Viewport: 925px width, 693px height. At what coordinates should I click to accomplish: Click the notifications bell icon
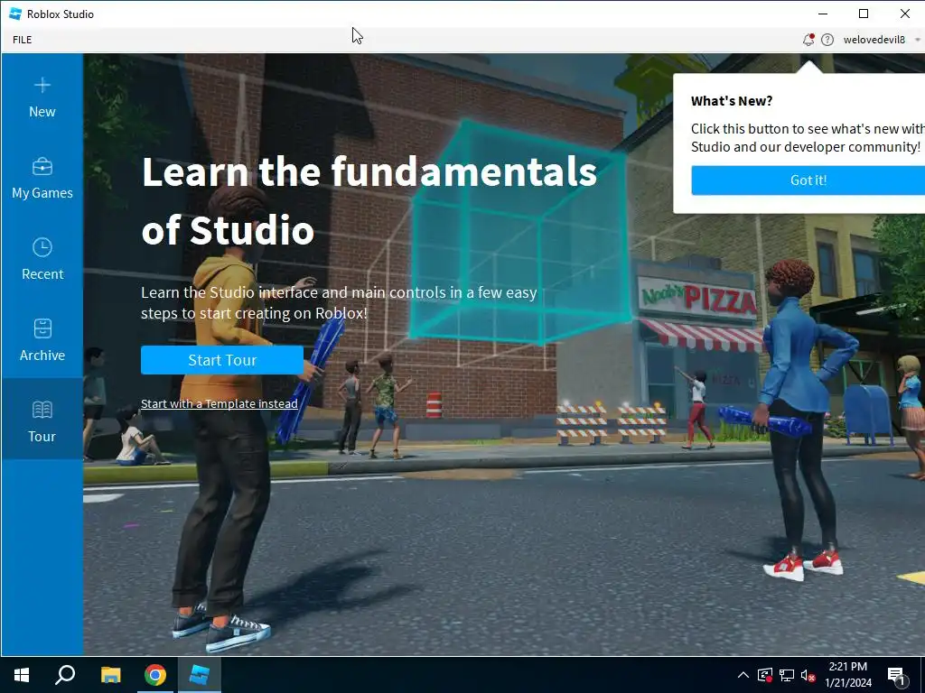tap(808, 40)
